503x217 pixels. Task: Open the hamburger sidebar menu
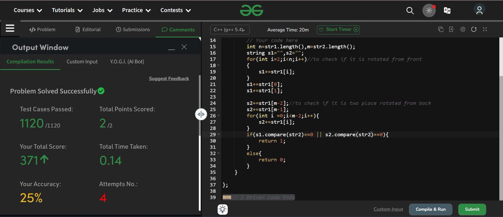point(10,29)
